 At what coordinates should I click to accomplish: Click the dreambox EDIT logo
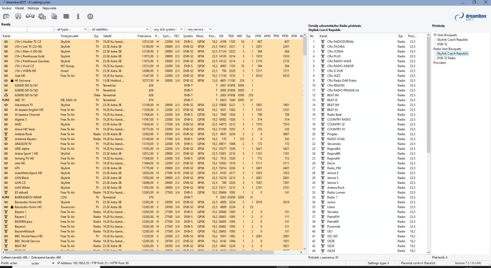[x=470, y=17]
